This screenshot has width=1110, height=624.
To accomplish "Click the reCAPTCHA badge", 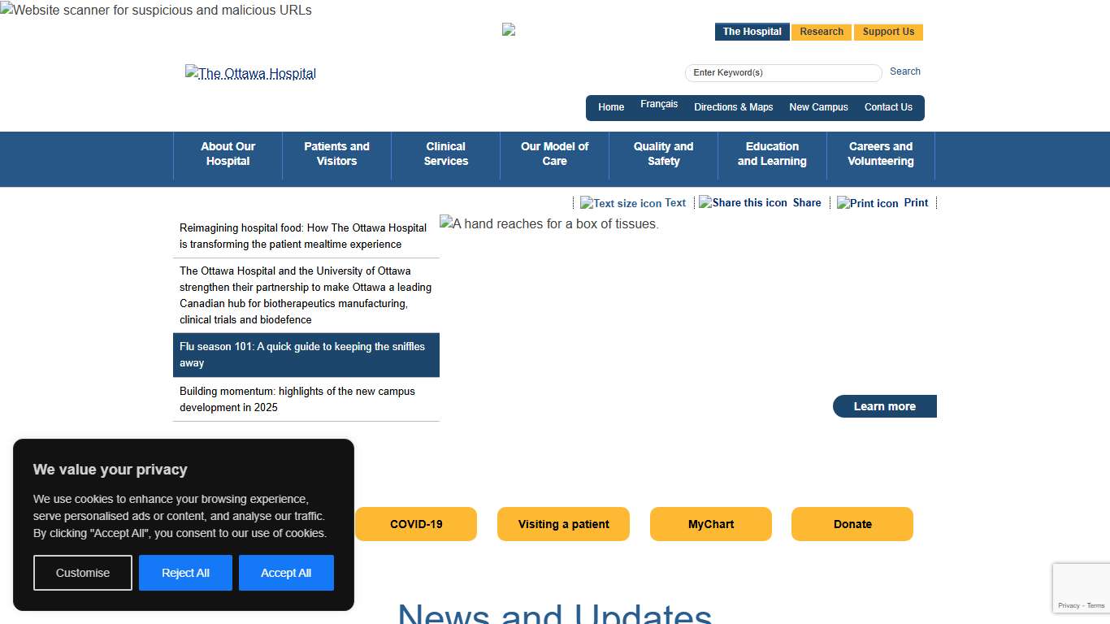I will point(1081,588).
